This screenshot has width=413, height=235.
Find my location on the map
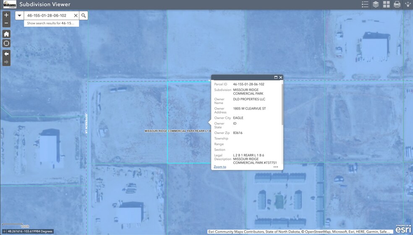6,44
